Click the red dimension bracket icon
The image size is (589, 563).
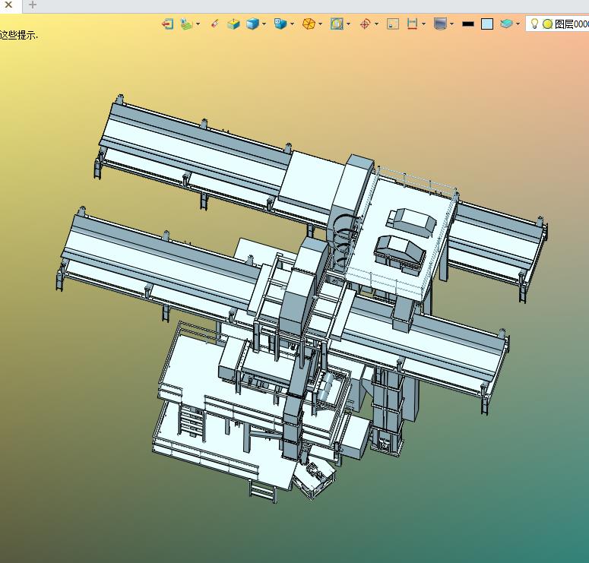click(x=412, y=24)
